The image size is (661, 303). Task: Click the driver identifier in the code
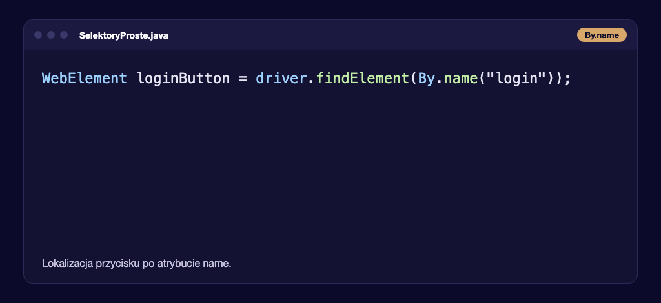tap(281, 78)
